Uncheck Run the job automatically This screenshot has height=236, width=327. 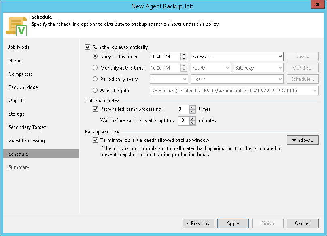(x=88, y=47)
